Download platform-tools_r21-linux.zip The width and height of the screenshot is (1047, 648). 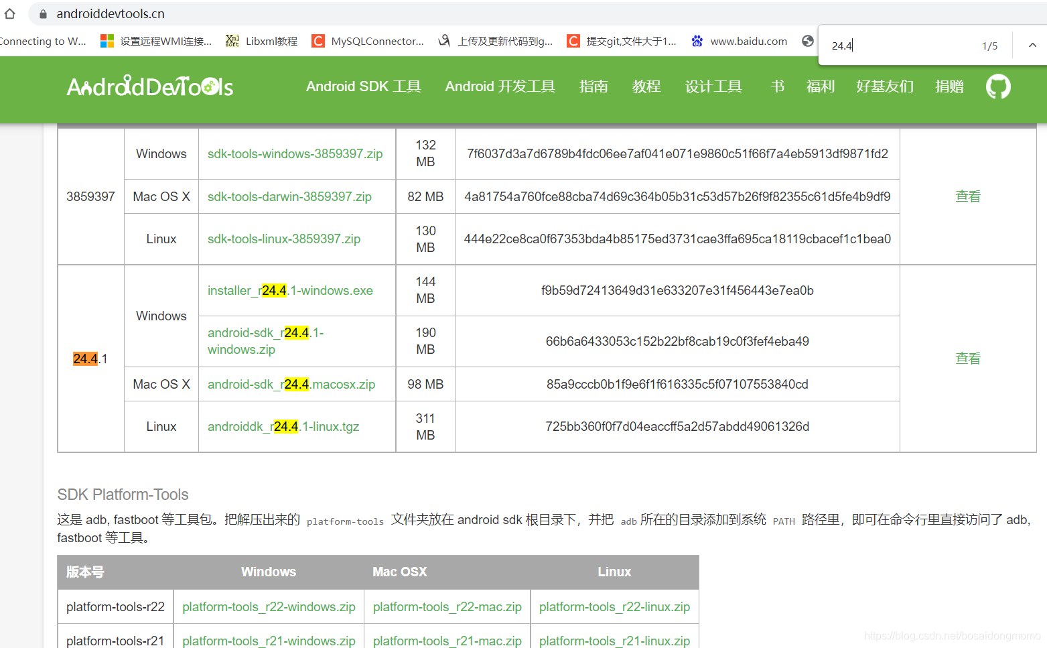click(x=614, y=641)
